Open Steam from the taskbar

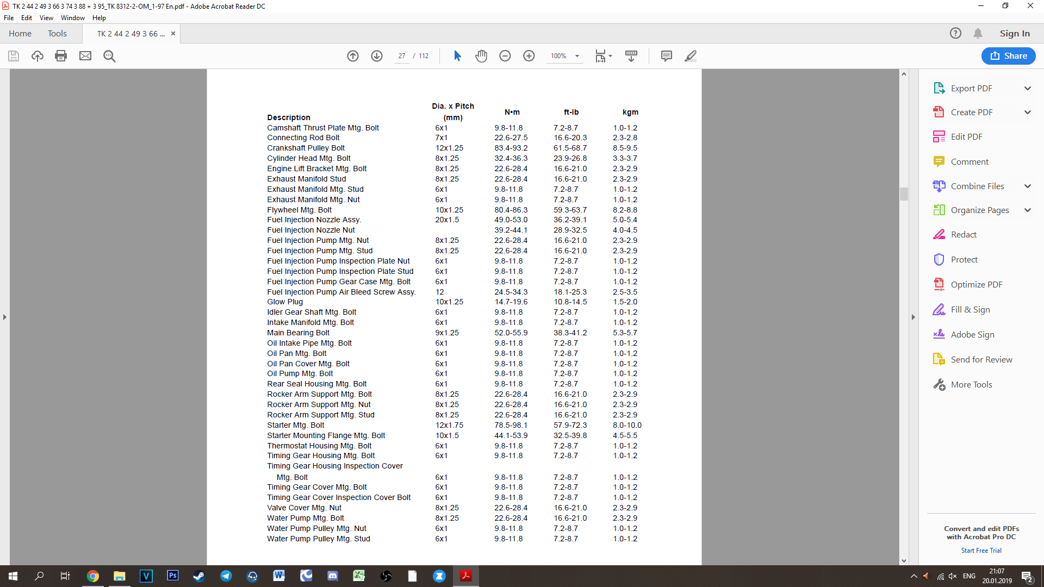point(199,576)
